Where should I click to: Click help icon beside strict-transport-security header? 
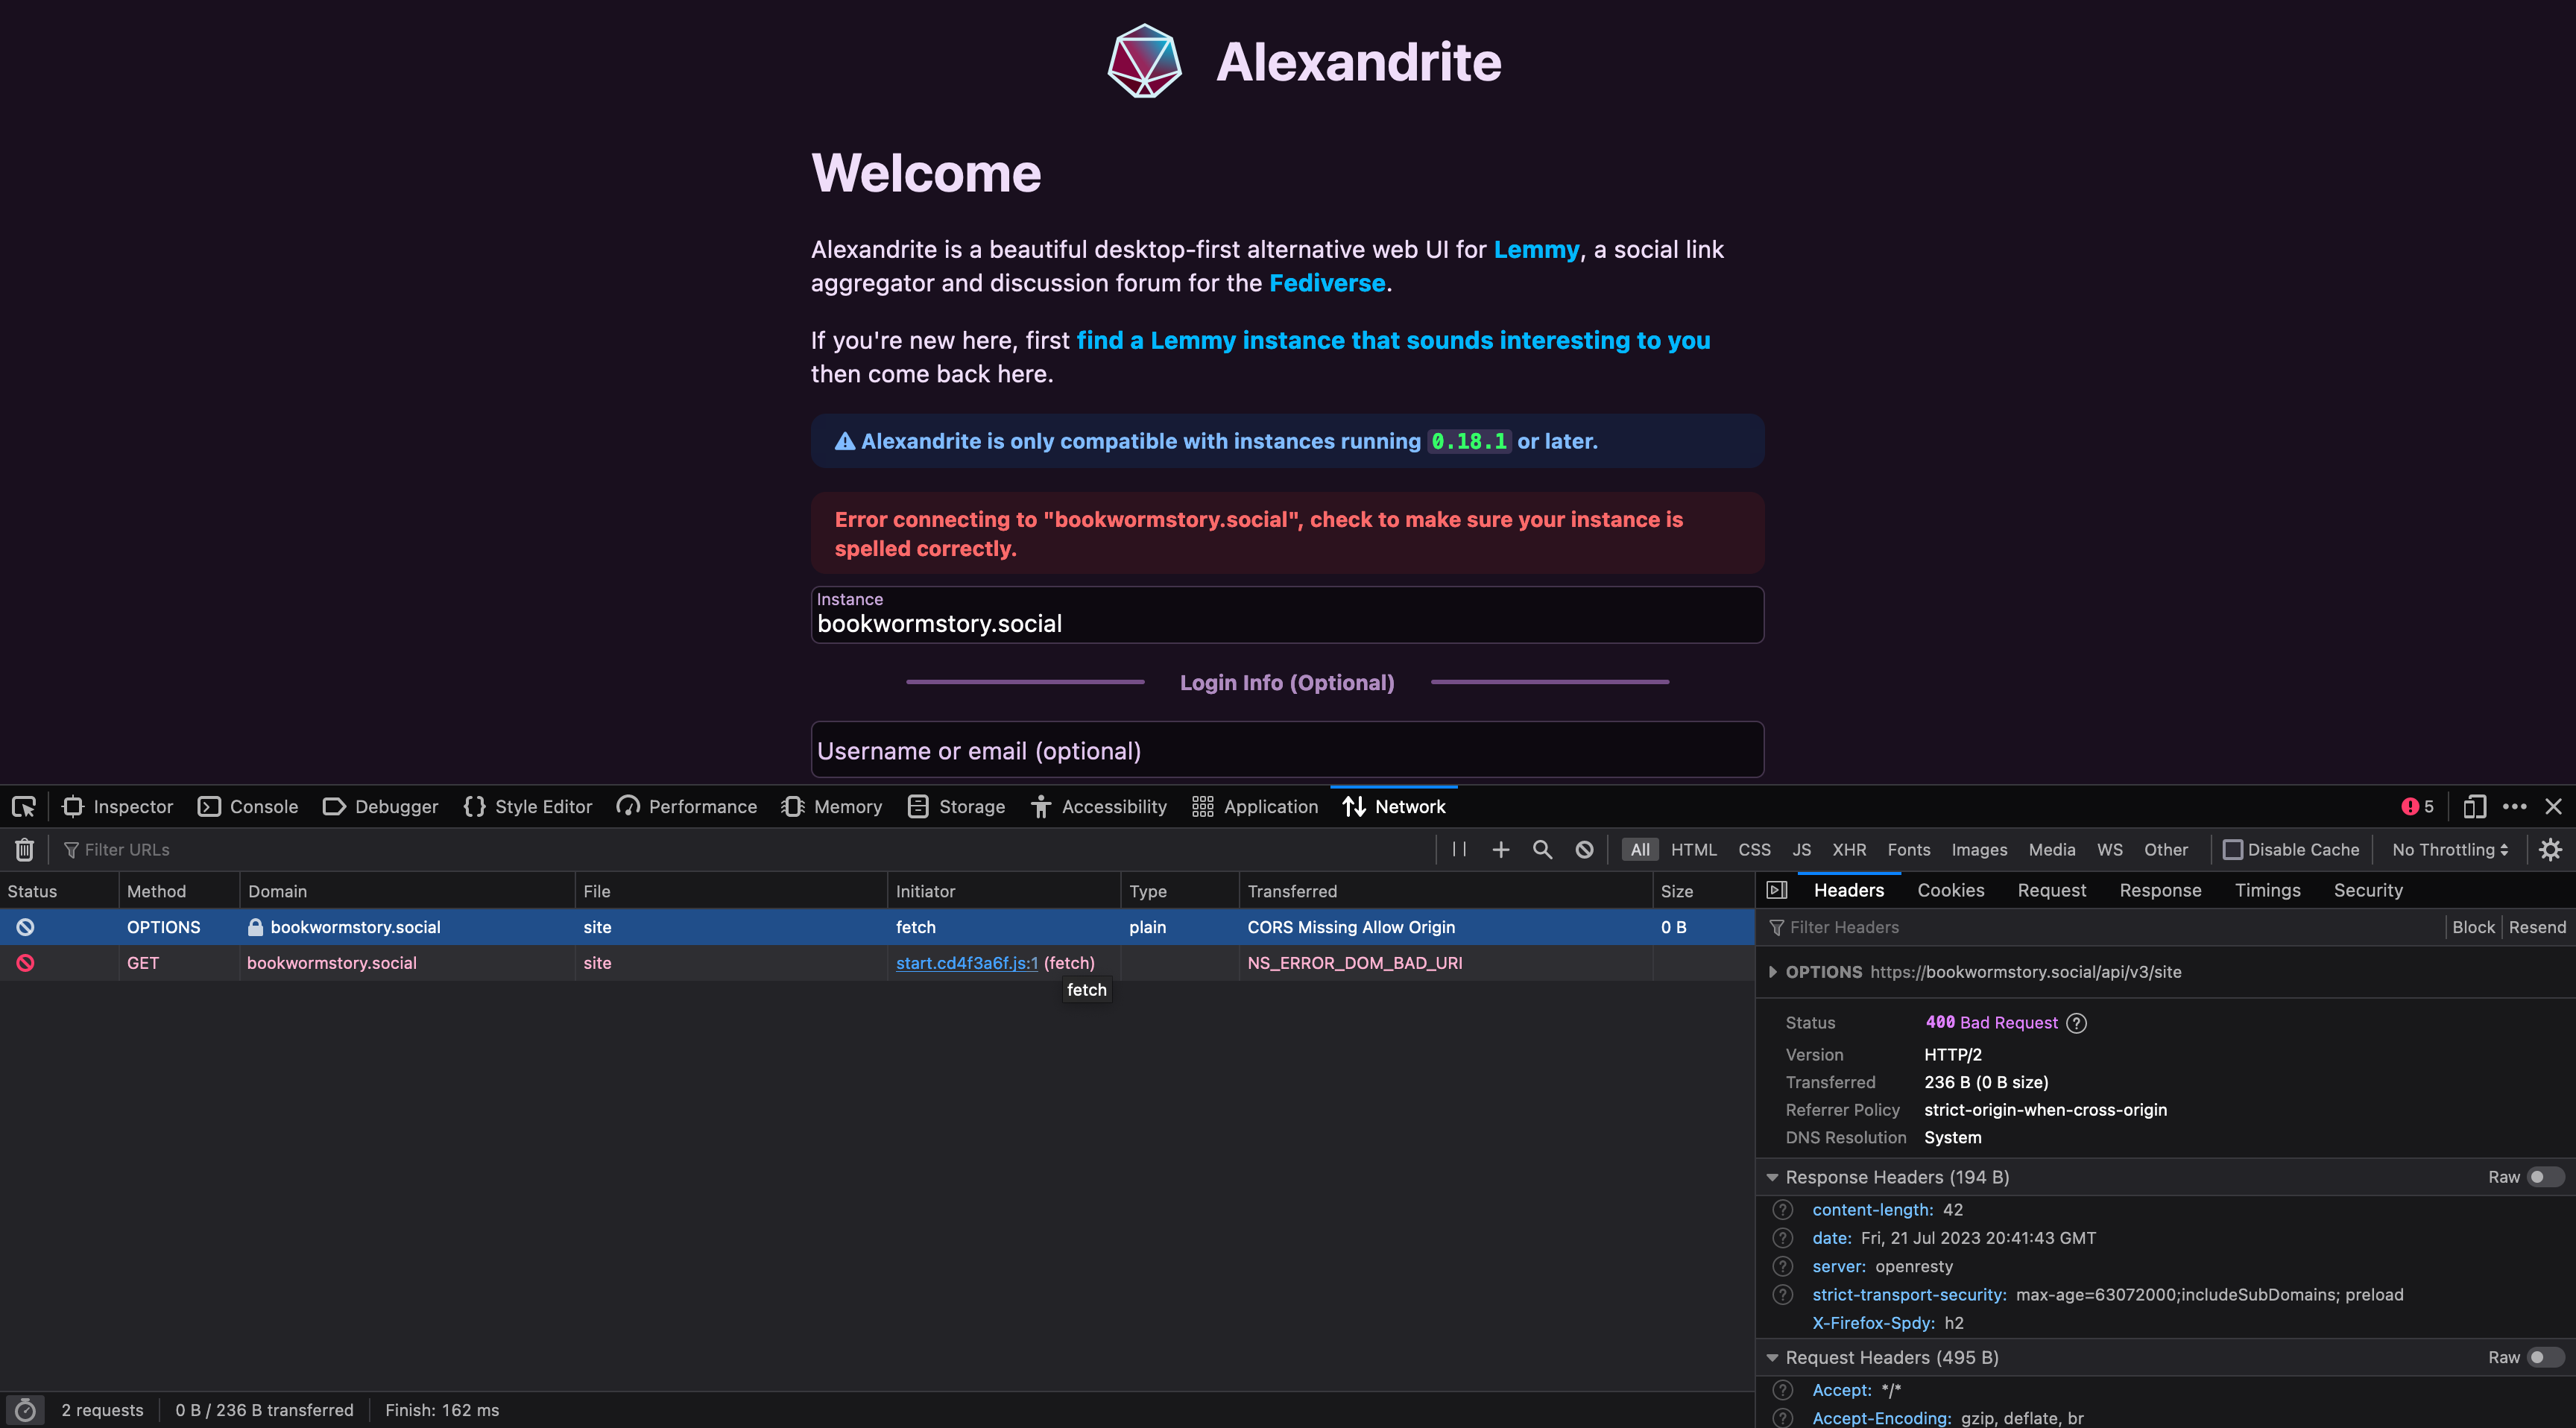1783,1294
